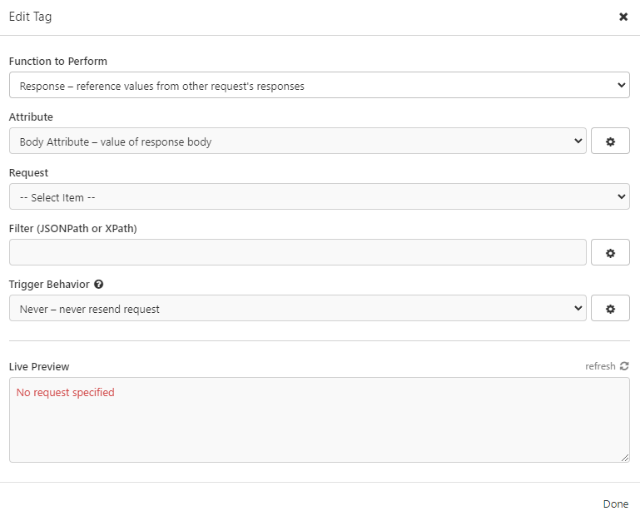Screen dimensions: 640x516
Task: Click the gear icon next to Attribute
Action: tap(610, 141)
